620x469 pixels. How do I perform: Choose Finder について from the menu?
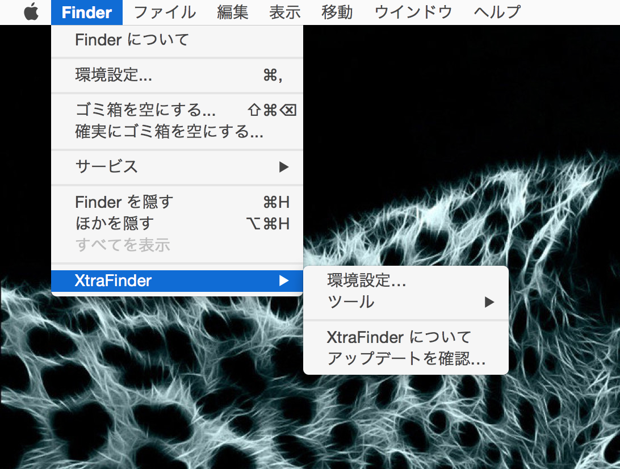click(x=177, y=40)
